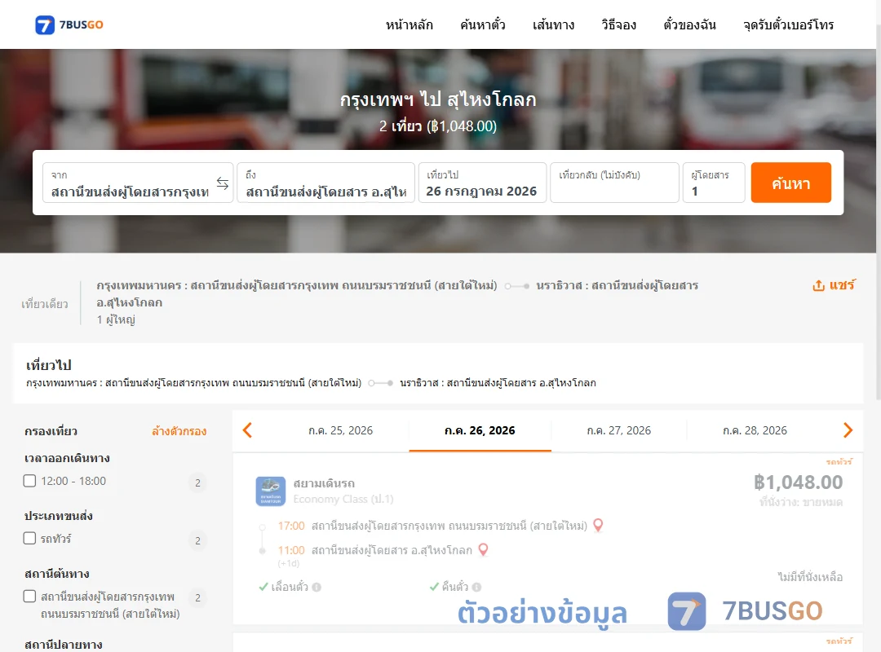Select the ก.ค. 27, 2026 date tab

coord(618,431)
